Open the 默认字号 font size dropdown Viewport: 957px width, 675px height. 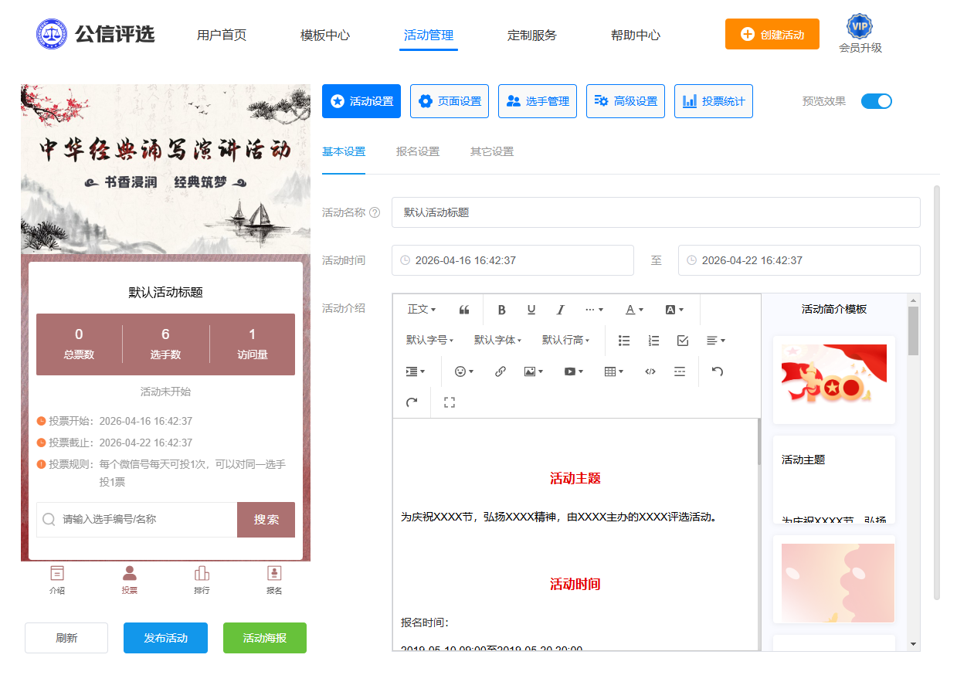pos(430,341)
